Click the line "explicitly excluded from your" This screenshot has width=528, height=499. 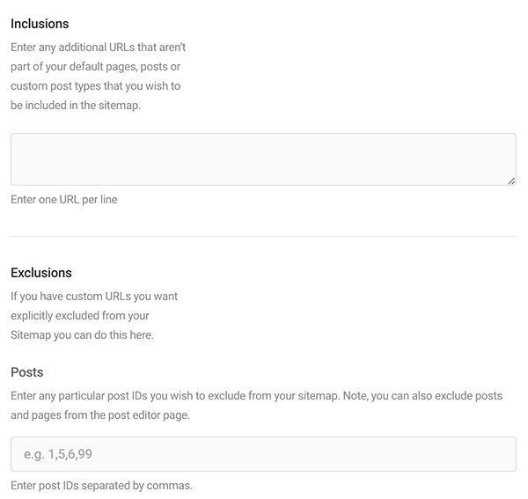coord(80,316)
